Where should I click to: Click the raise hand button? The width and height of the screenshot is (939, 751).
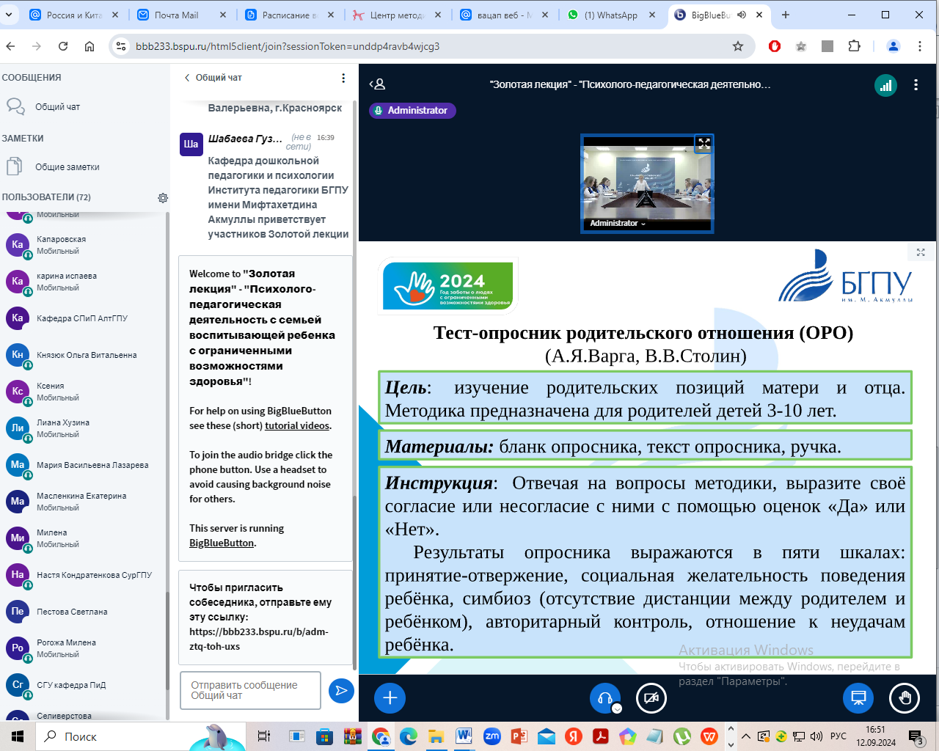904,697
